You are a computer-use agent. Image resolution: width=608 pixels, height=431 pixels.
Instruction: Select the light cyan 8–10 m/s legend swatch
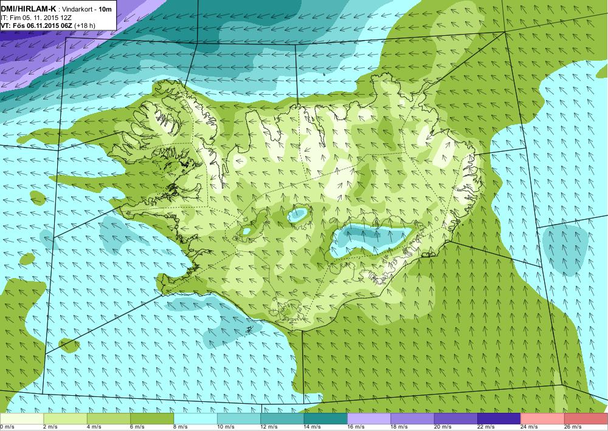195,419
